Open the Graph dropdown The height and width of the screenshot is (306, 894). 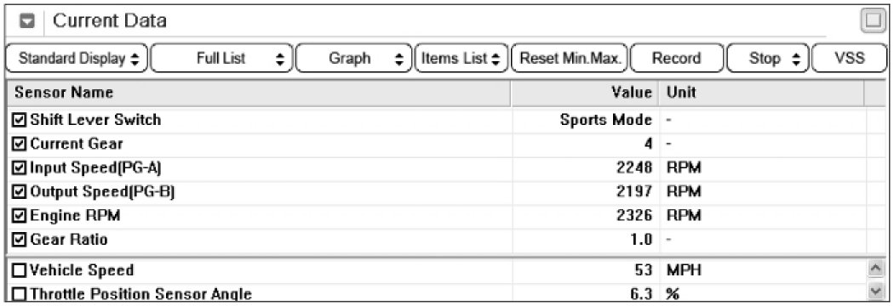tap(353, 58)
